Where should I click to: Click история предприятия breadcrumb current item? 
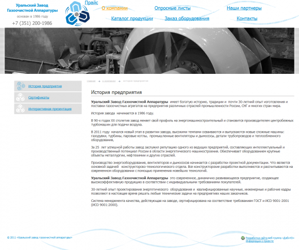click(x=136, y=81)
